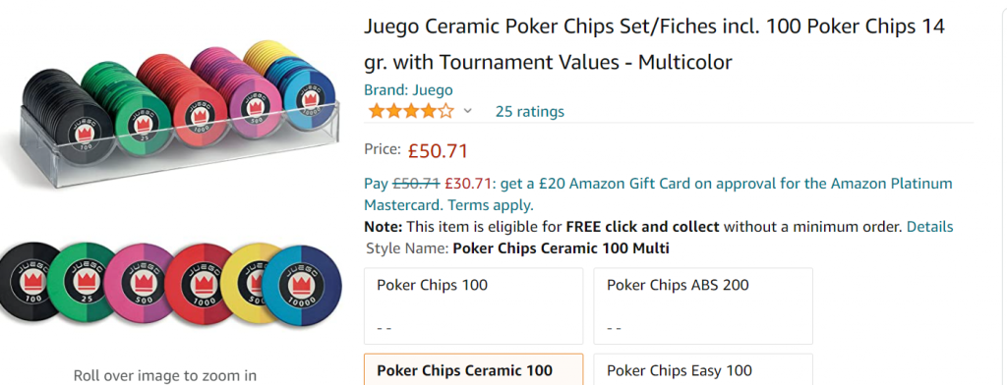Choose the Poker Chips Easy 100 option
The width and height of the screenshot is (1007, 385).
pos(703,369)
